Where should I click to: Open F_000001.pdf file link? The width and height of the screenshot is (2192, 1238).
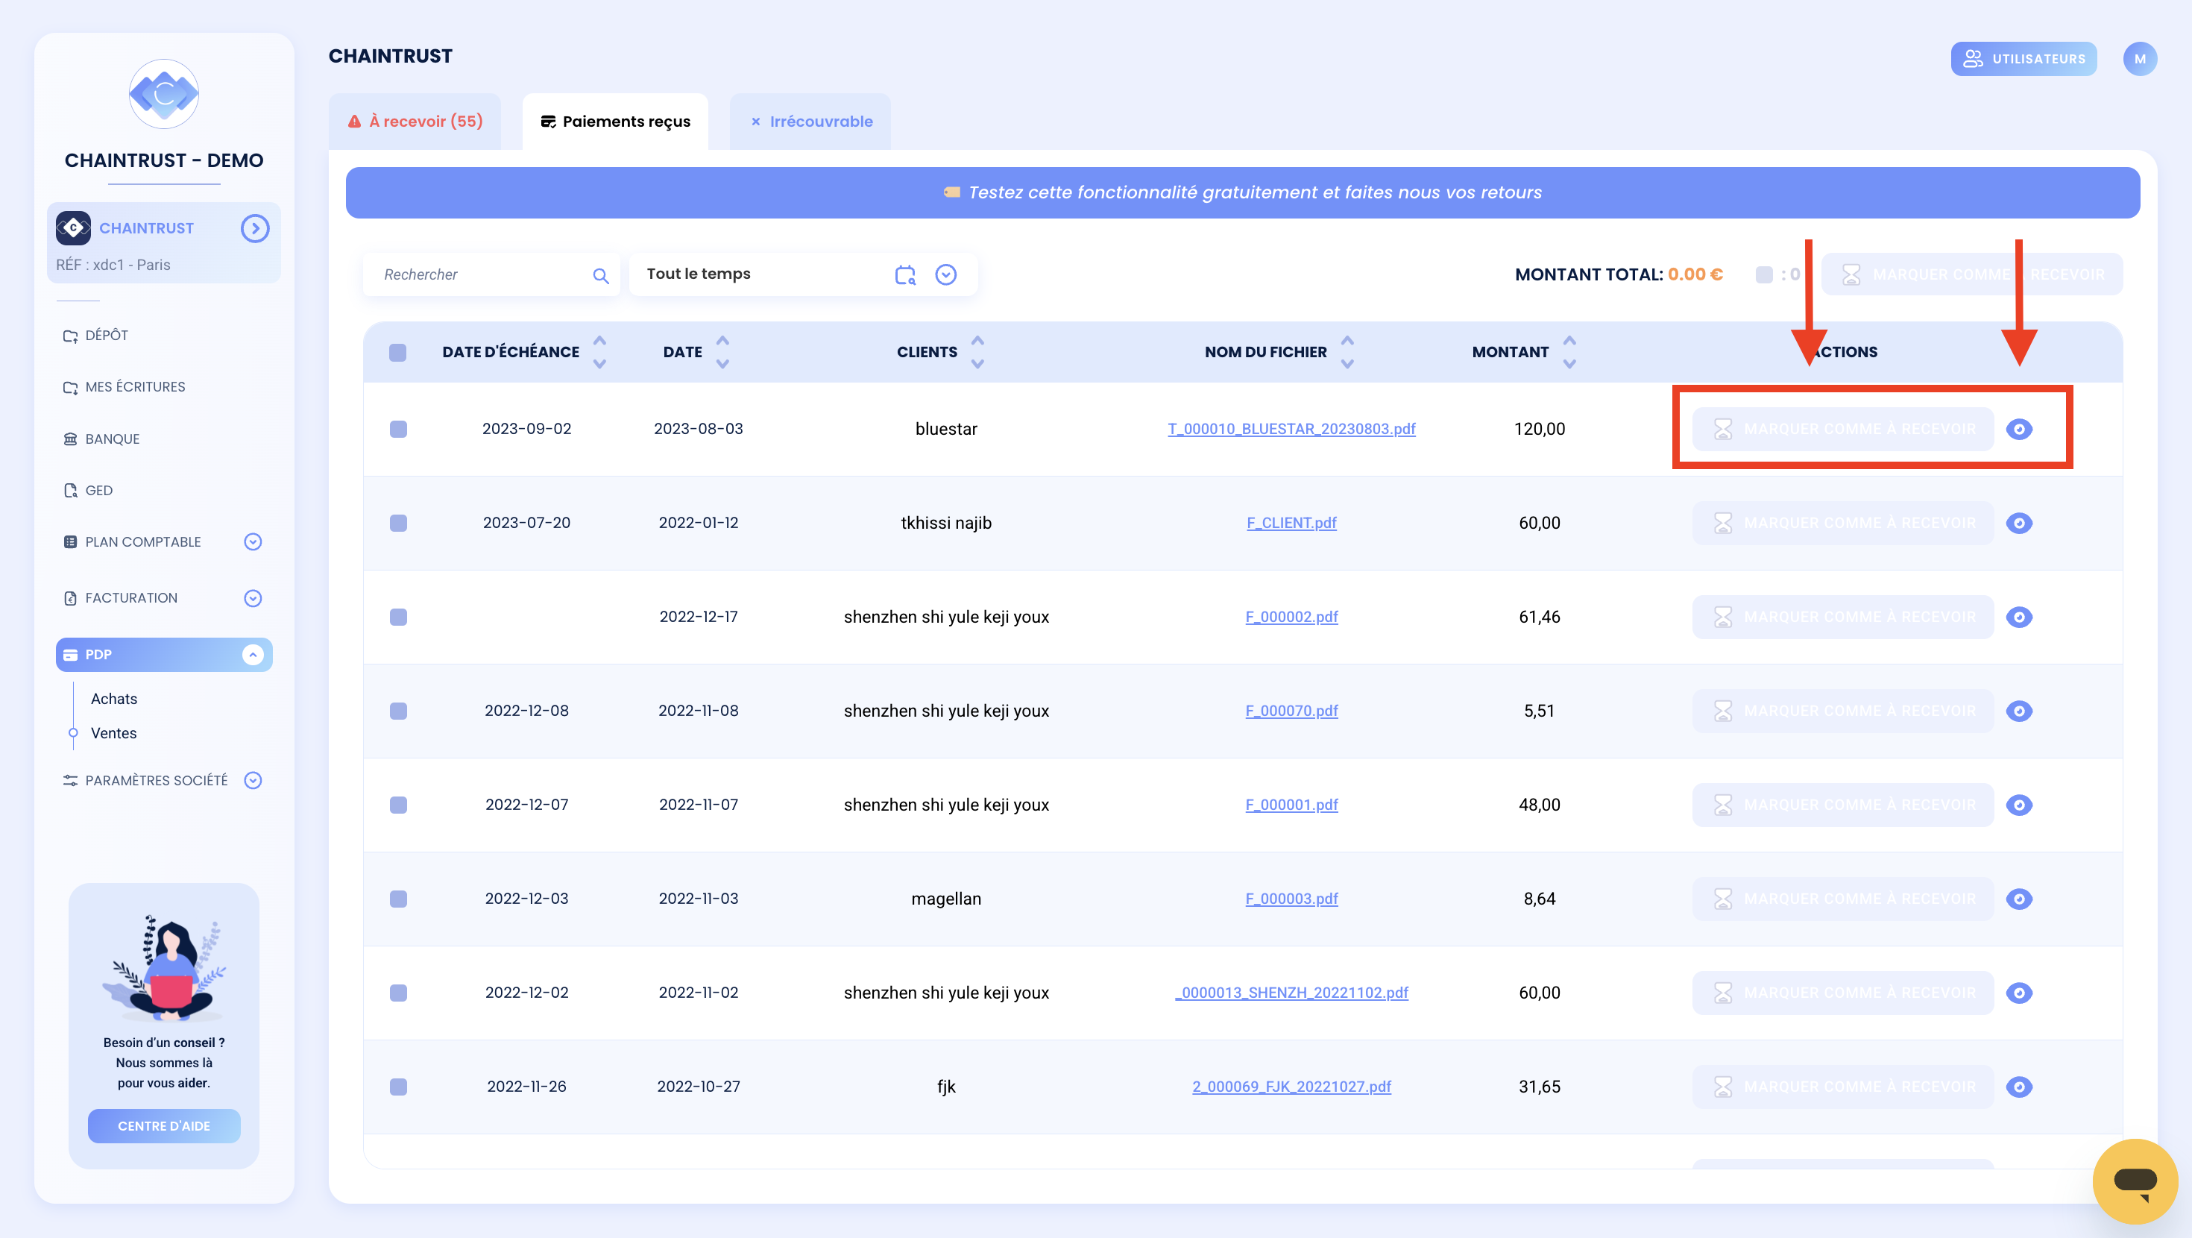[1291, 805]
